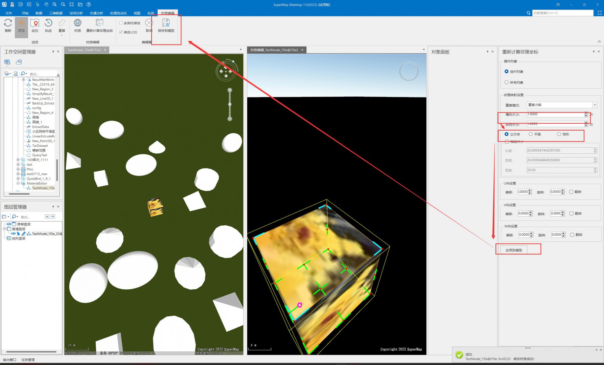Select 平面 mapping radio button
Screen dimensions: 604x365
(x=531, y=134)
